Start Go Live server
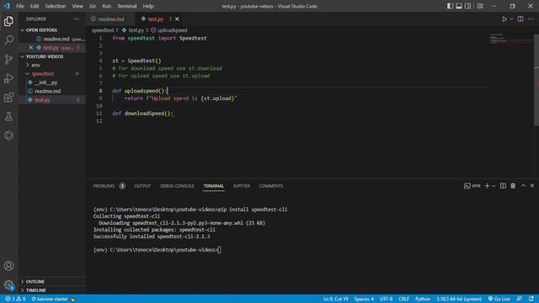The width and height of the screenshot is (539, 303). pos(499,300)
